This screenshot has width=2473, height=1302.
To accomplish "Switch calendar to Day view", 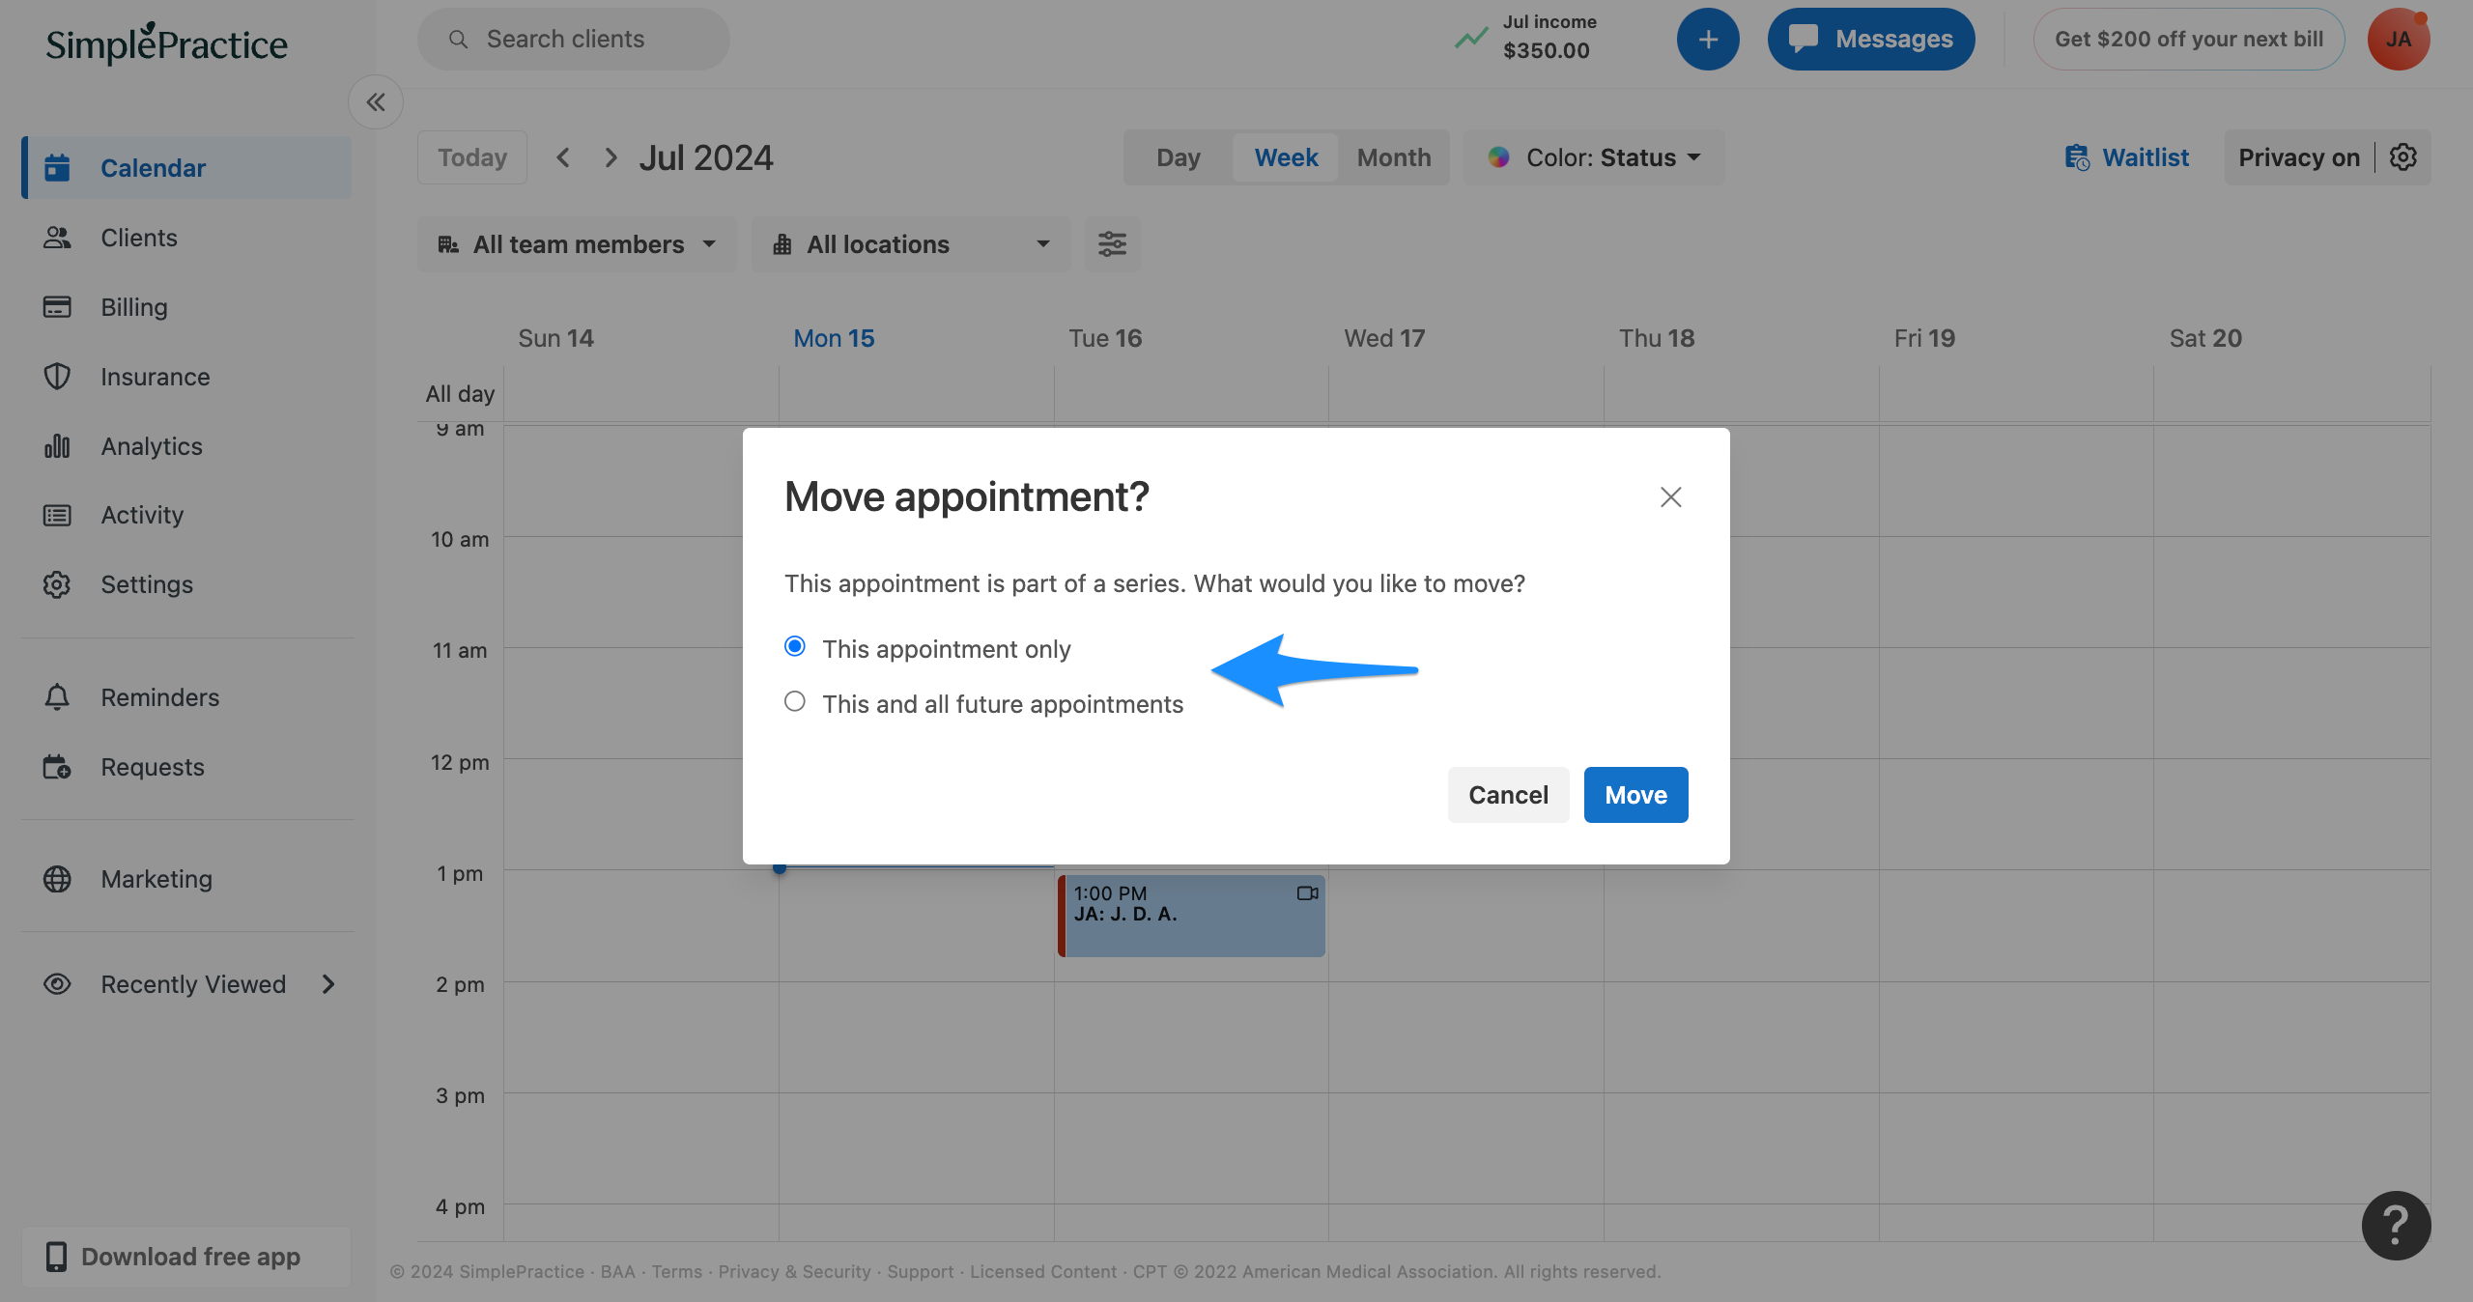I will 1179,157.
